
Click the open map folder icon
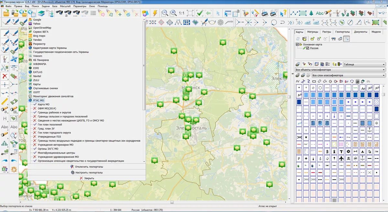tap(6, 13)
